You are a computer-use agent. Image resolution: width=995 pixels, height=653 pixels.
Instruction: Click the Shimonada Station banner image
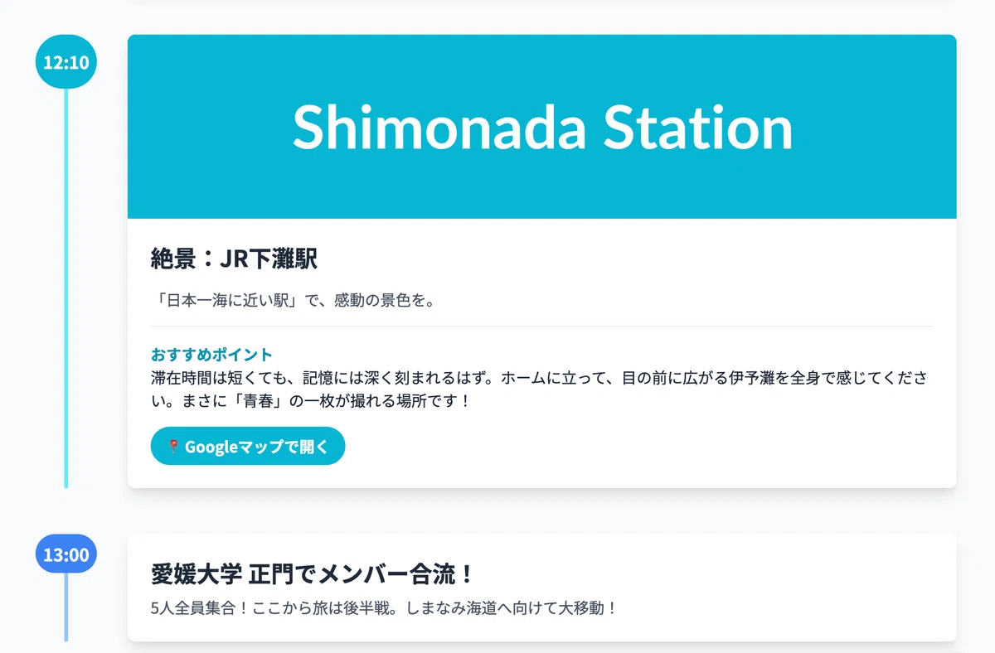pos(542,127)
